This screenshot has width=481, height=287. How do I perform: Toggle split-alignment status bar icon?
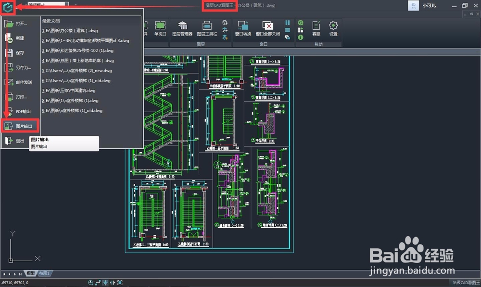click(113, 283)
